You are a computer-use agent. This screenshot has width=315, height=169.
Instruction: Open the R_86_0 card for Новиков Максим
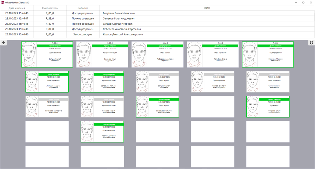(268, 54)
